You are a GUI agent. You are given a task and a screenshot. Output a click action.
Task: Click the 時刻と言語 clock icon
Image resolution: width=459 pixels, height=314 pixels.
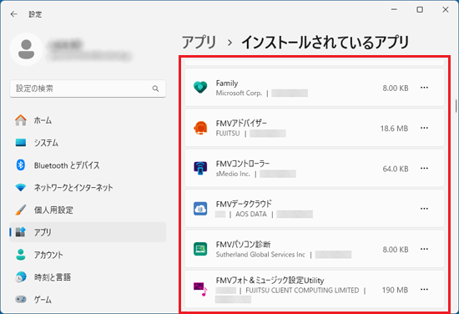(21, 276)
